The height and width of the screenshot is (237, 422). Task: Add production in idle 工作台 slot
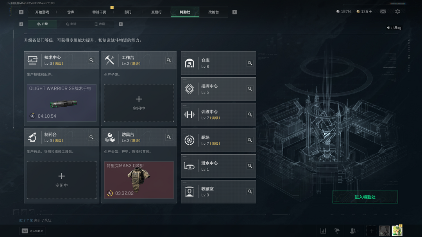[x=139, y=103]
